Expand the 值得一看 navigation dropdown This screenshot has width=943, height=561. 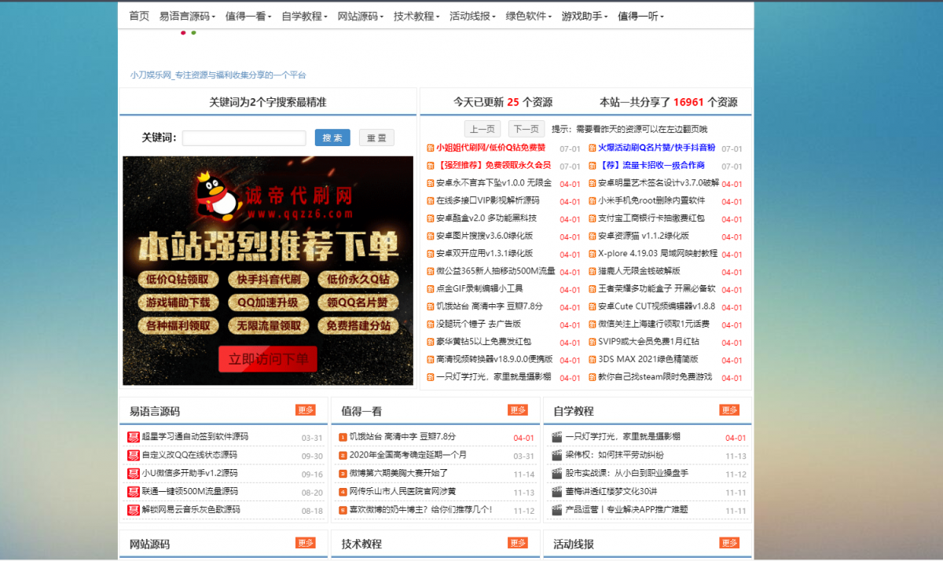[248, 16]
